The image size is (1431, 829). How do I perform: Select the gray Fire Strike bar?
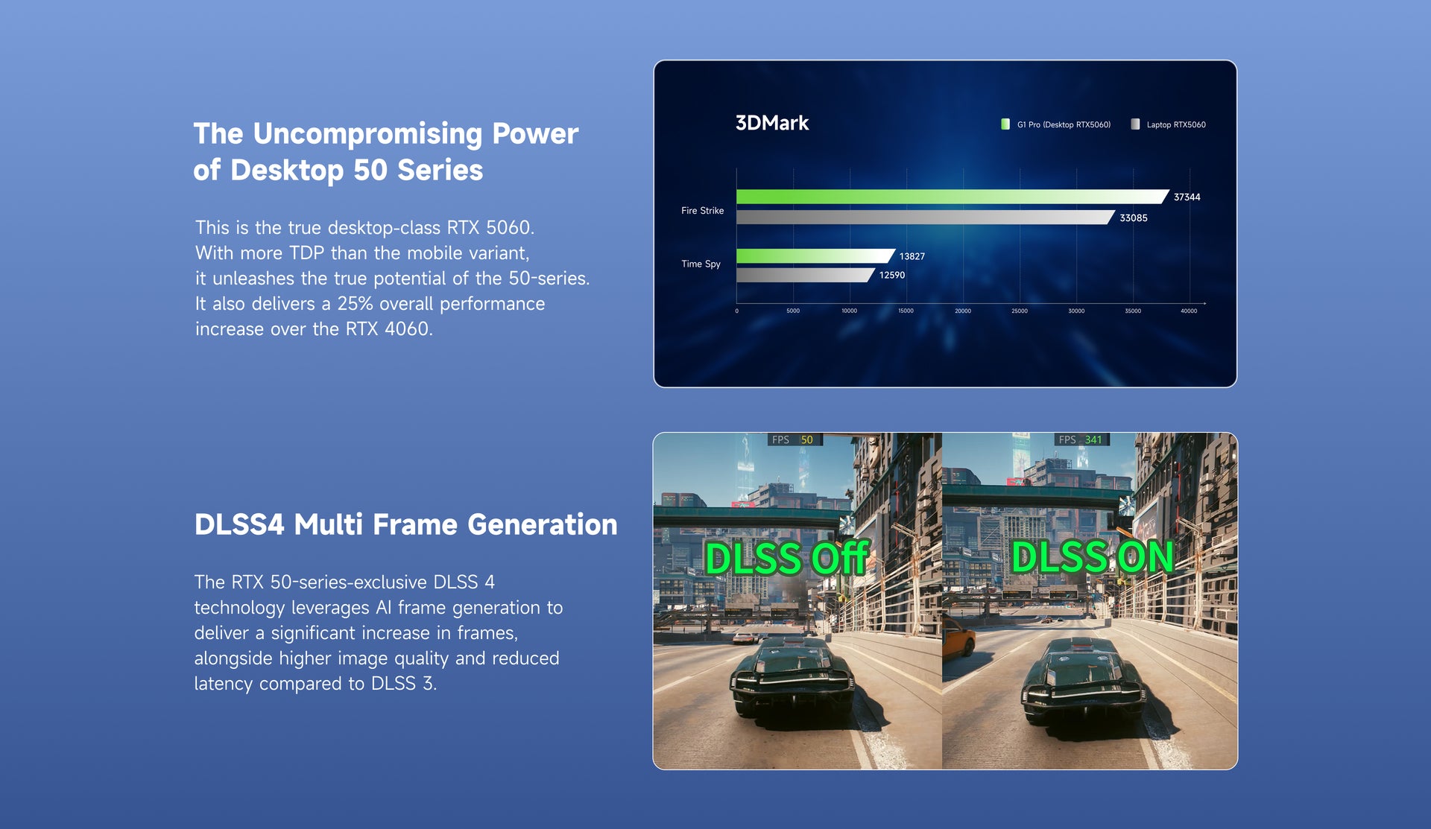click(926, 217)
